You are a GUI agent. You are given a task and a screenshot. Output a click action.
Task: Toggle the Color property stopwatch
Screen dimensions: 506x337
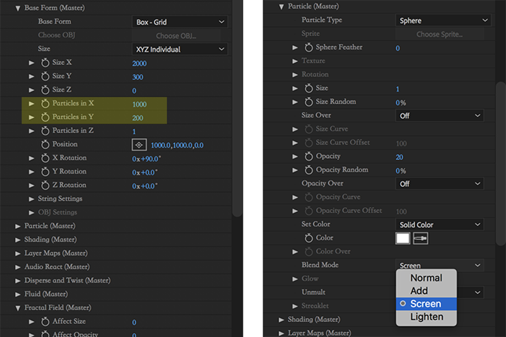(x=309, y=238)
